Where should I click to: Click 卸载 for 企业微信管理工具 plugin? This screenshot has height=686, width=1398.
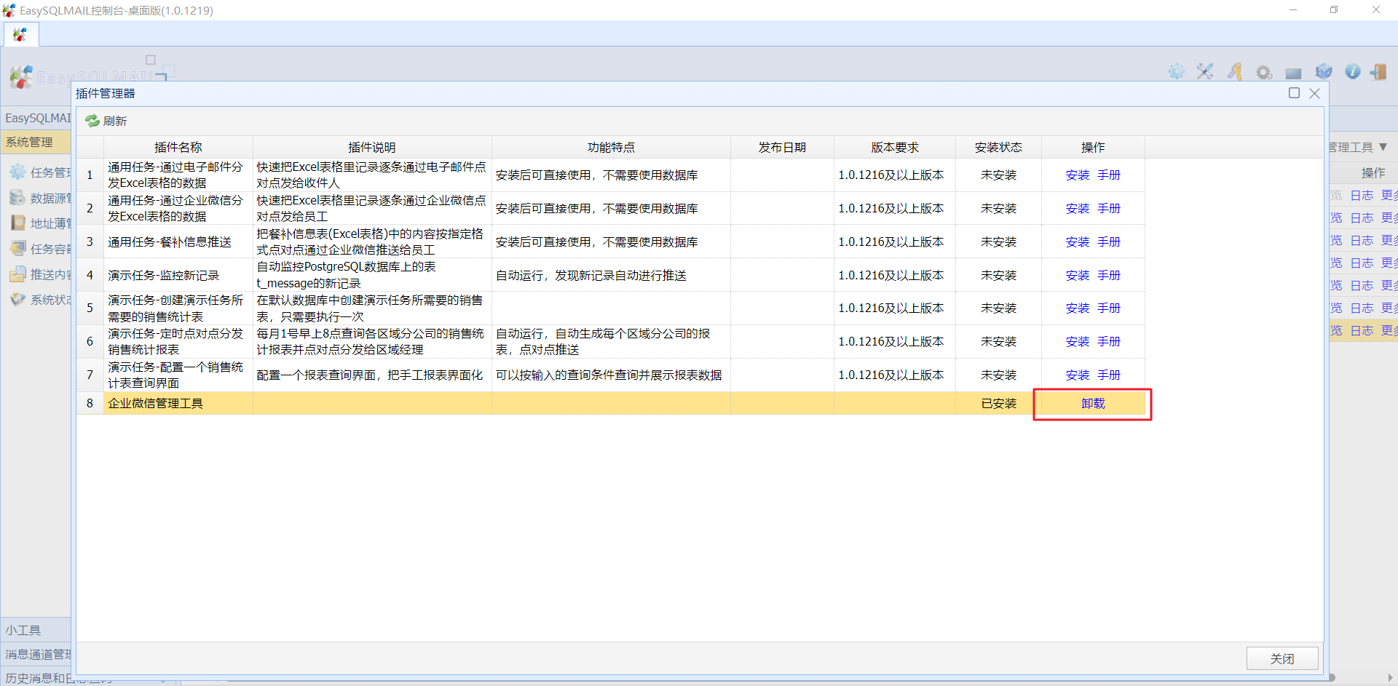point(1092,404)
